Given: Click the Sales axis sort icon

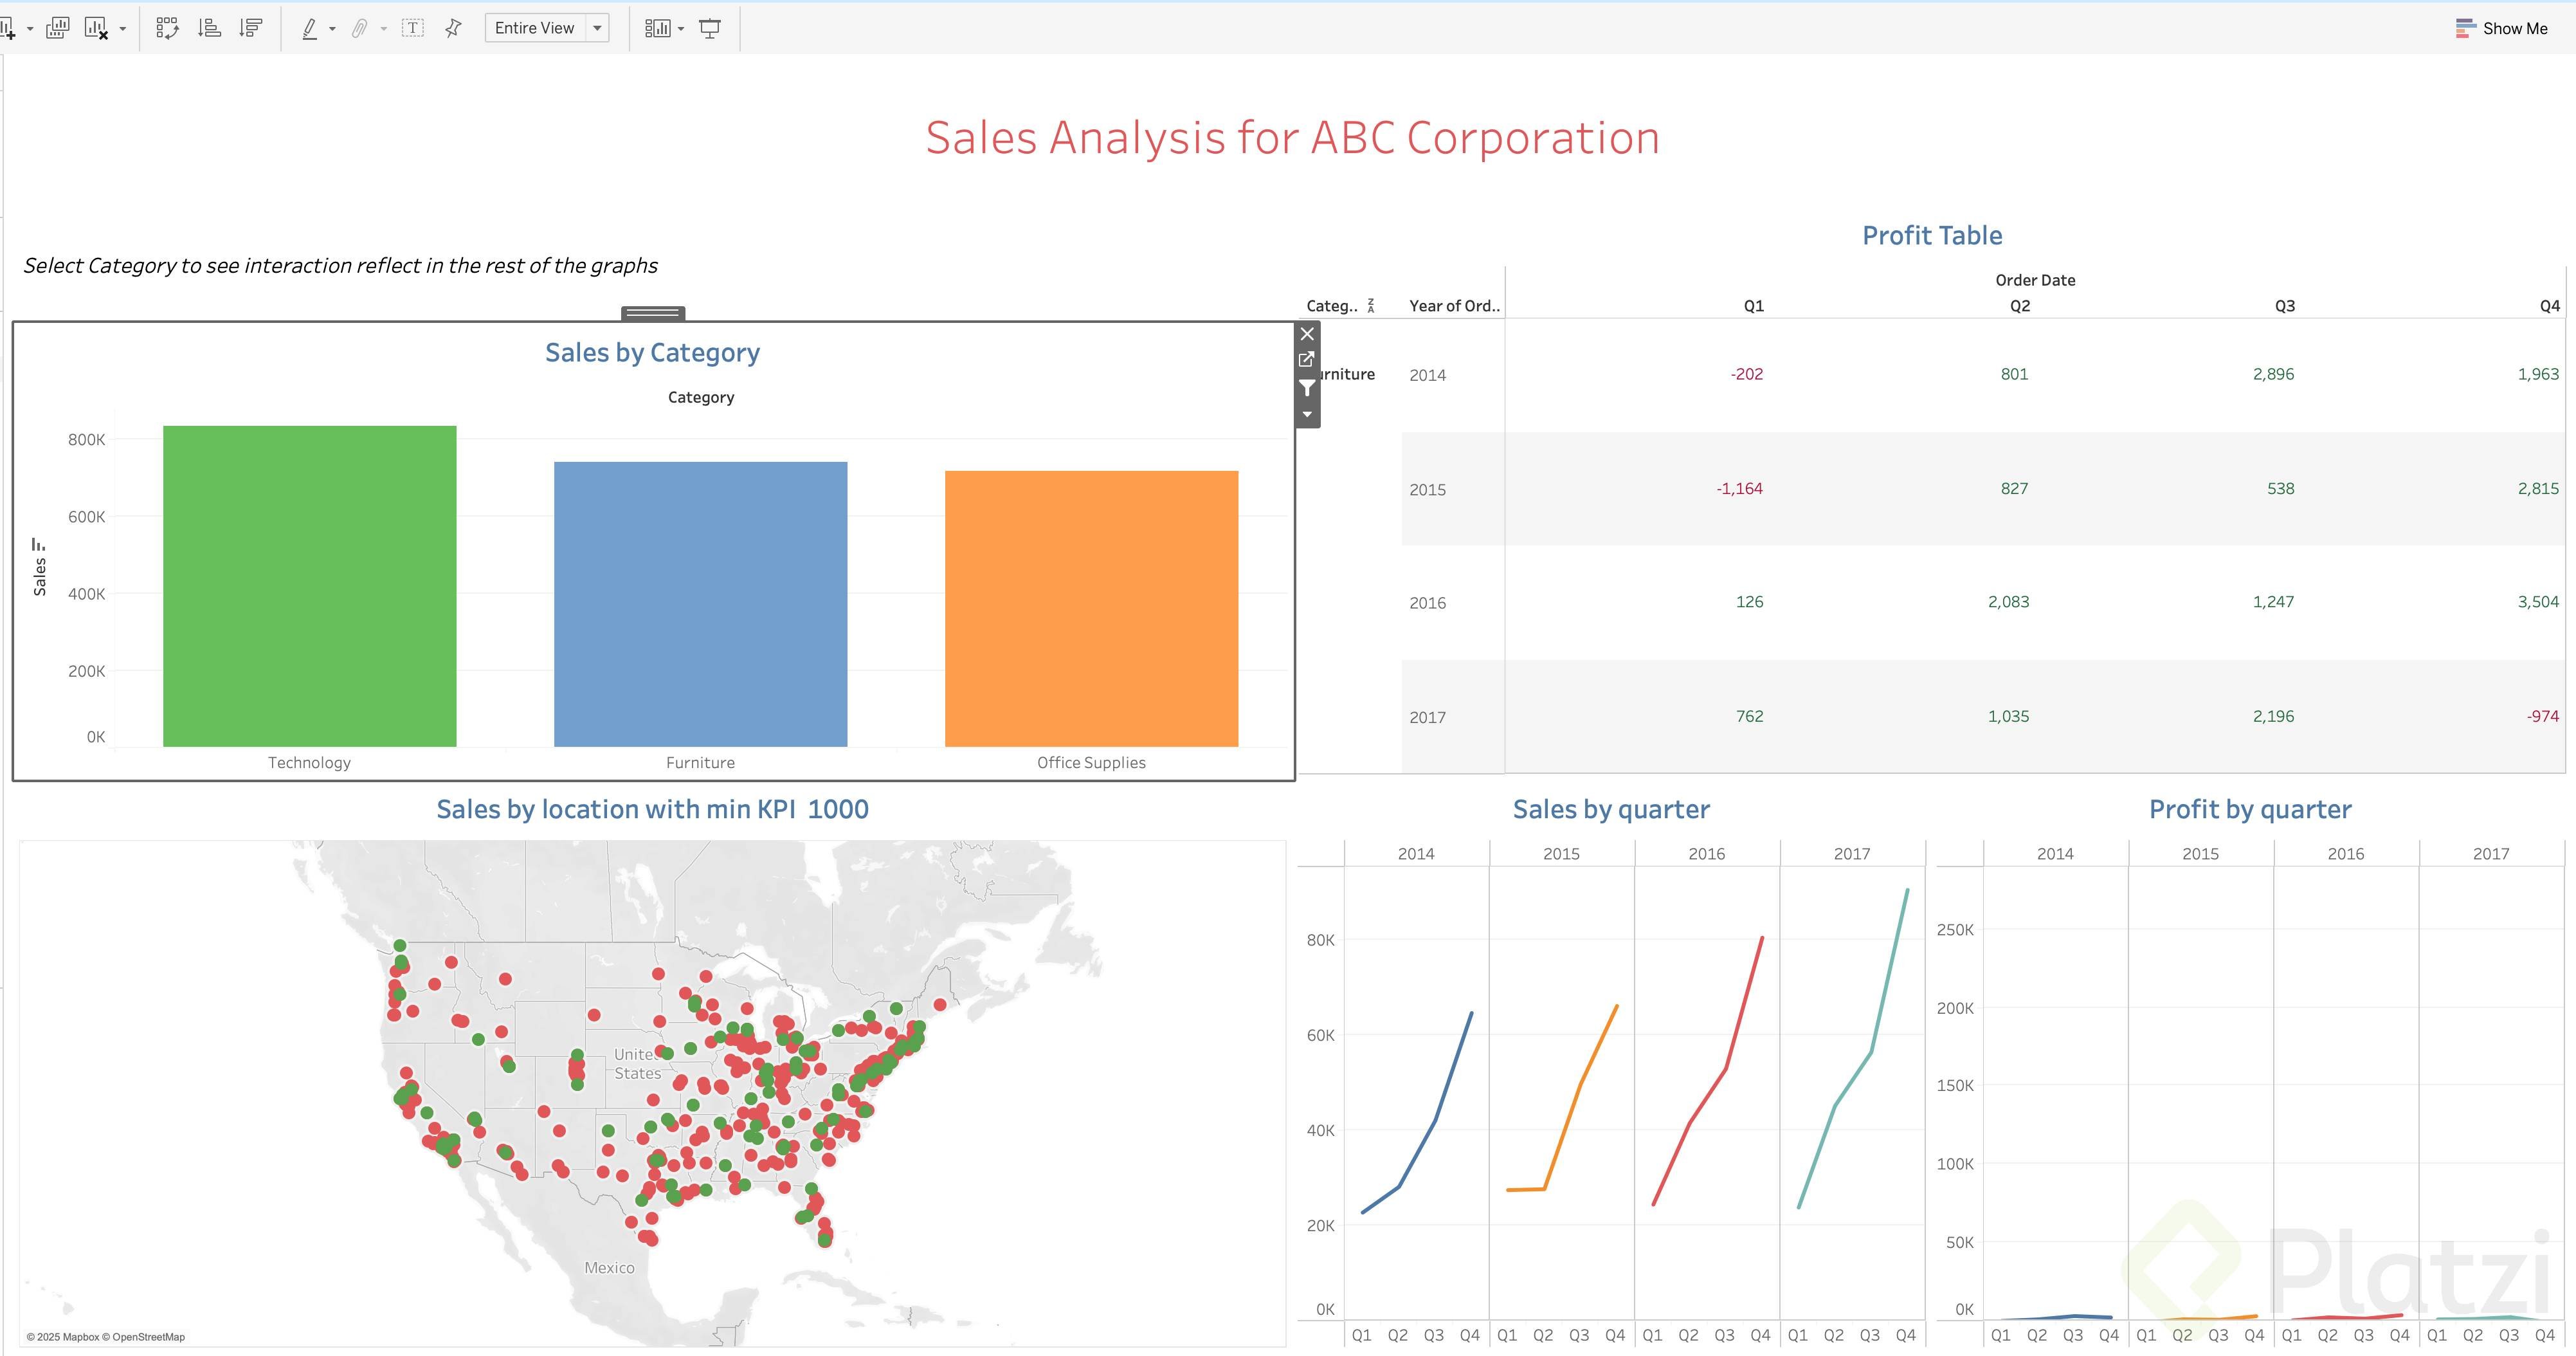Looking at the screenshot, I should pos(38,545).
